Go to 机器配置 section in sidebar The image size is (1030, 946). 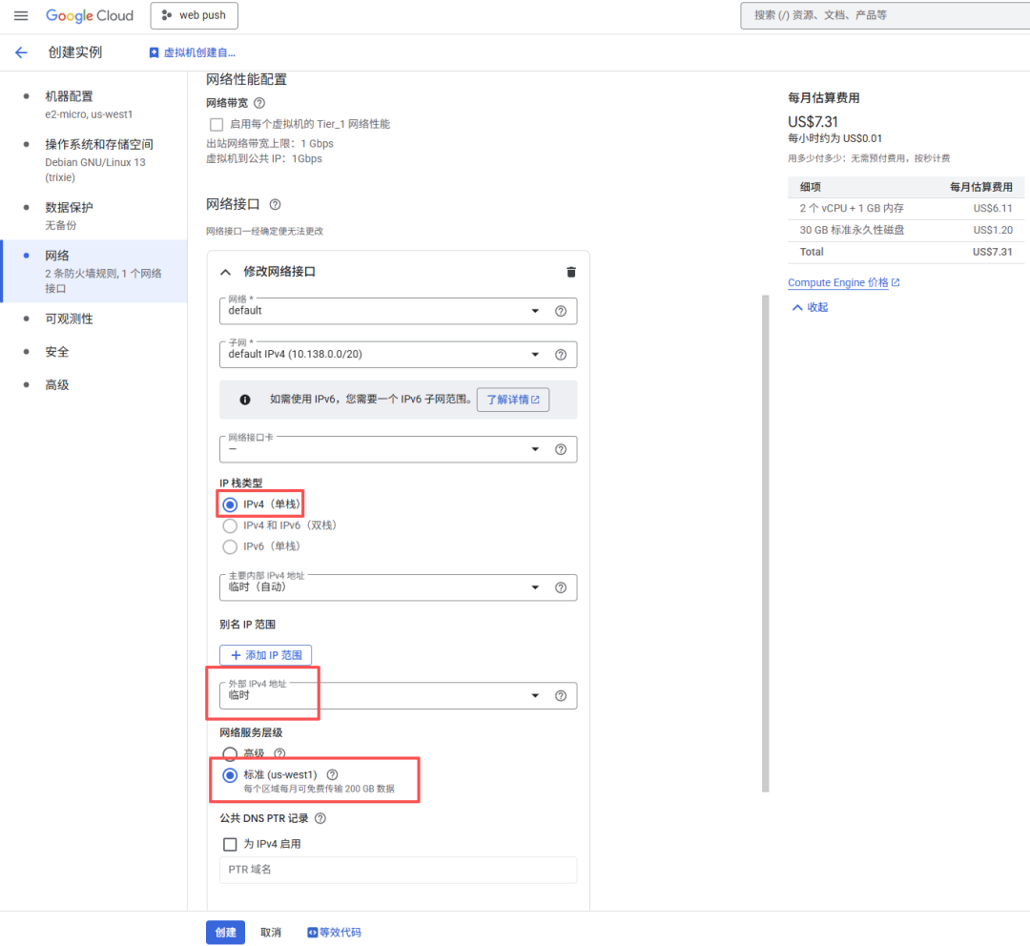pyautogui.click(x=69, y=96)
